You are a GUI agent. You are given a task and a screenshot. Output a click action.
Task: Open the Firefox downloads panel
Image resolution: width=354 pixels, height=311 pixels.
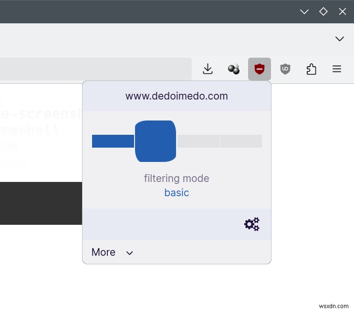(x=208, y=69)
